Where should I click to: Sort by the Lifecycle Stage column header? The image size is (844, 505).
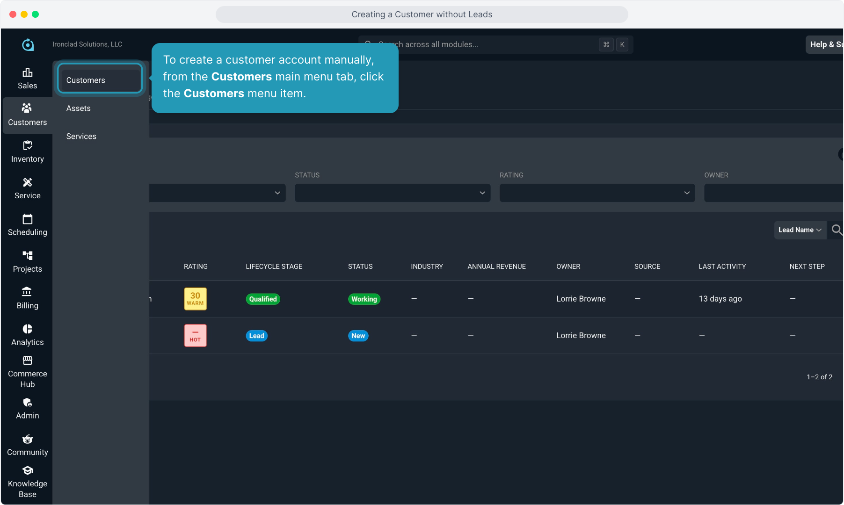point(274,266)
